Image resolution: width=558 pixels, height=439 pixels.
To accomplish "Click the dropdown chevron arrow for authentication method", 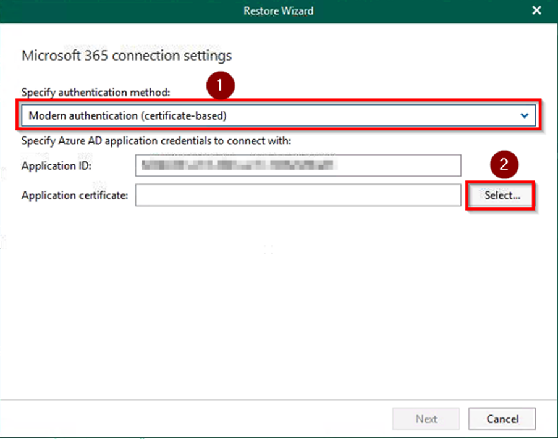I will tap(524, 115).
